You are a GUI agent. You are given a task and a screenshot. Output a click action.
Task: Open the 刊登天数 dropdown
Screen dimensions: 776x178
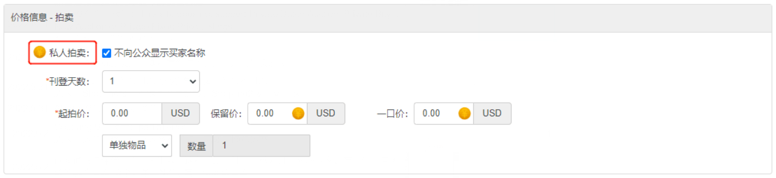(151, 81)
